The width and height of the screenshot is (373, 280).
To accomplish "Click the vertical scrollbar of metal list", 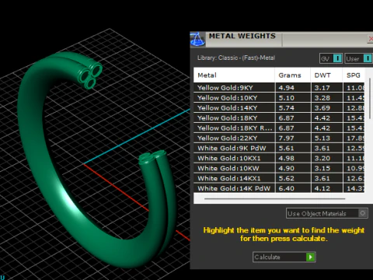I will [370, 98].
